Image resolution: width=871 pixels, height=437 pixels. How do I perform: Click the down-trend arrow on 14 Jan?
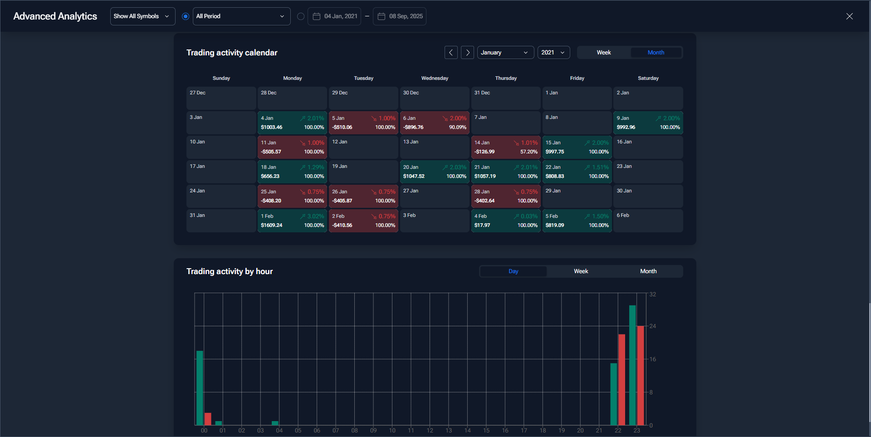click(x=516, y=143)
